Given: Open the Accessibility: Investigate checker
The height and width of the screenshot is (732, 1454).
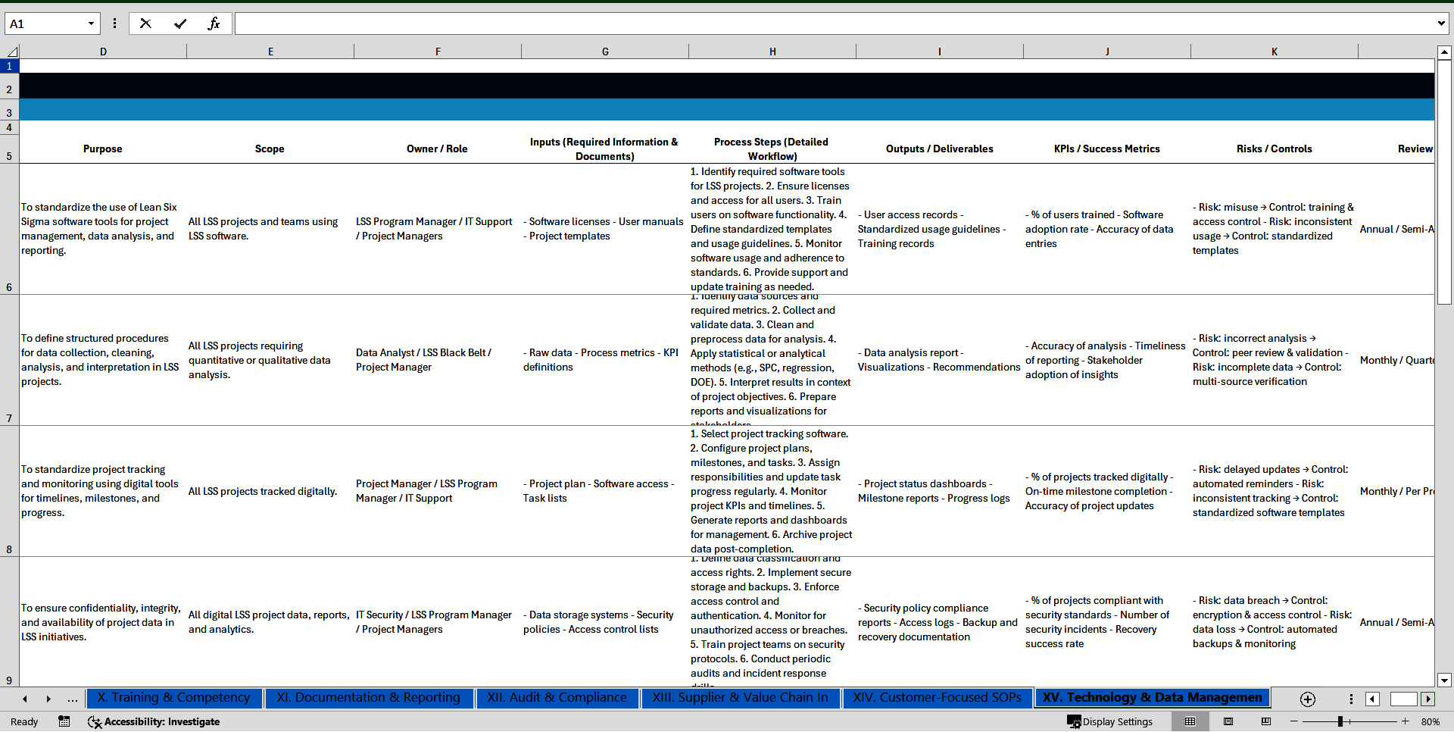Looking at the screenshot, I should (x=154, y=721).
